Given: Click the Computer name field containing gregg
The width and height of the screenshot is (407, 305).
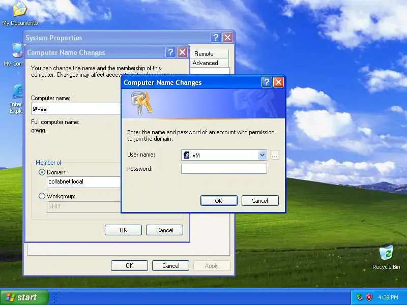Looking at the screenshot, I should pos(76,108).
